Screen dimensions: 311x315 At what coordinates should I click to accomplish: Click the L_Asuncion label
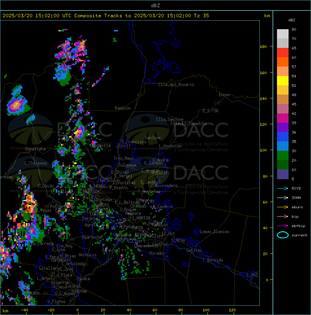[x=170, y=146]
